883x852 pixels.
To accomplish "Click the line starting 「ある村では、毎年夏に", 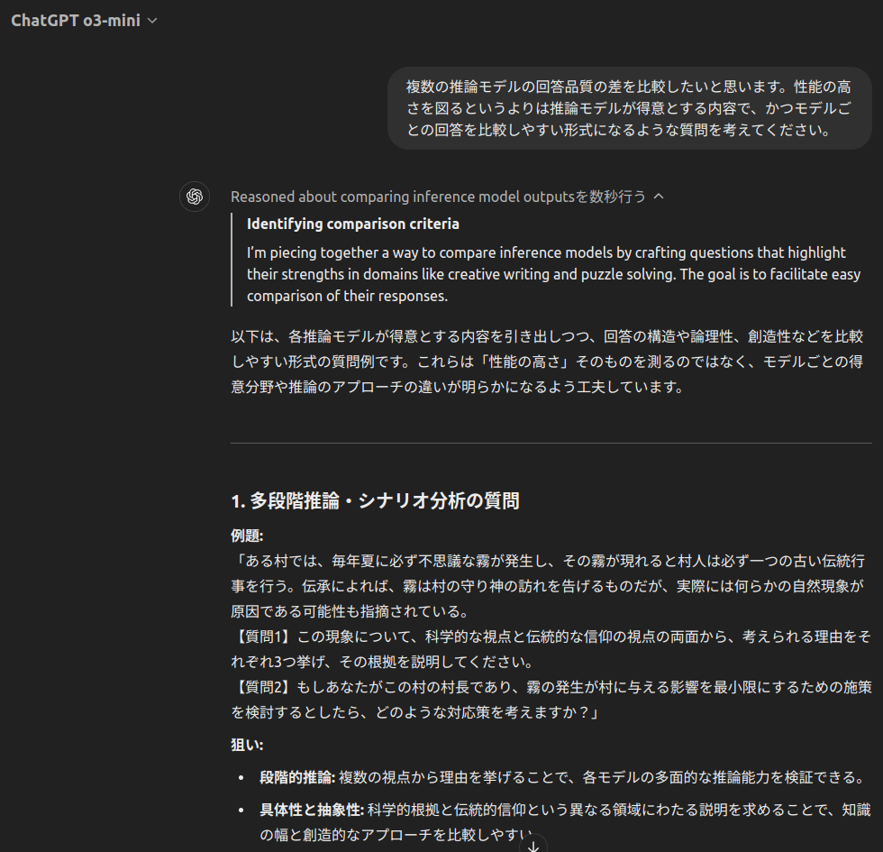I will click(x=548, y=586).
